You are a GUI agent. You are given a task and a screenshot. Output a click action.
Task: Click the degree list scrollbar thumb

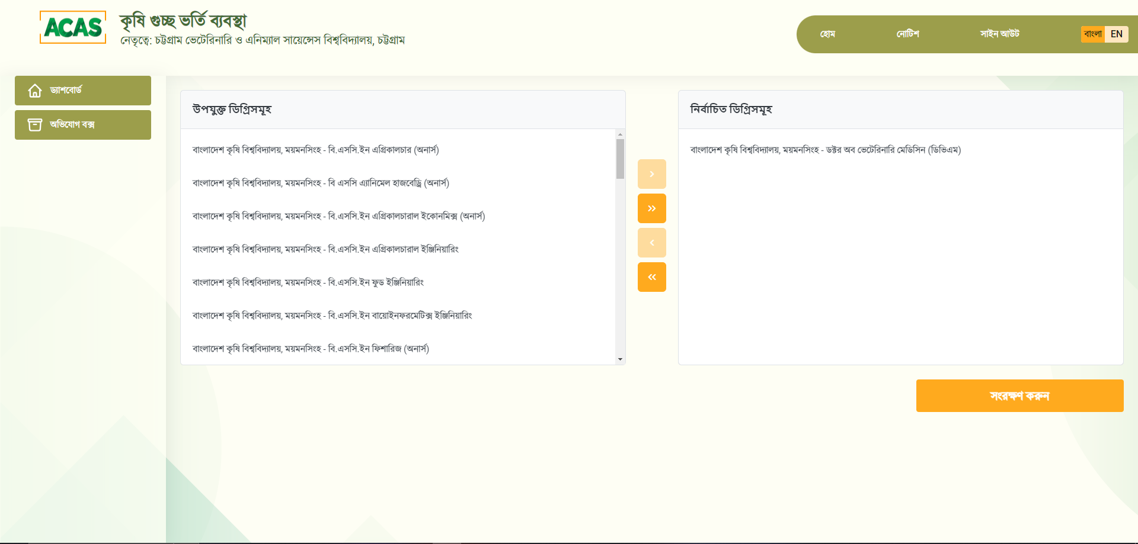[620, 159]
